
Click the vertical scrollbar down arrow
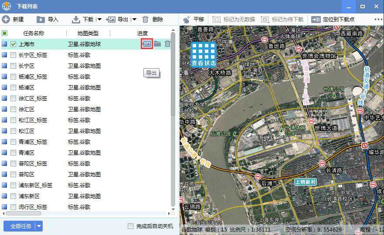point(173,209)
